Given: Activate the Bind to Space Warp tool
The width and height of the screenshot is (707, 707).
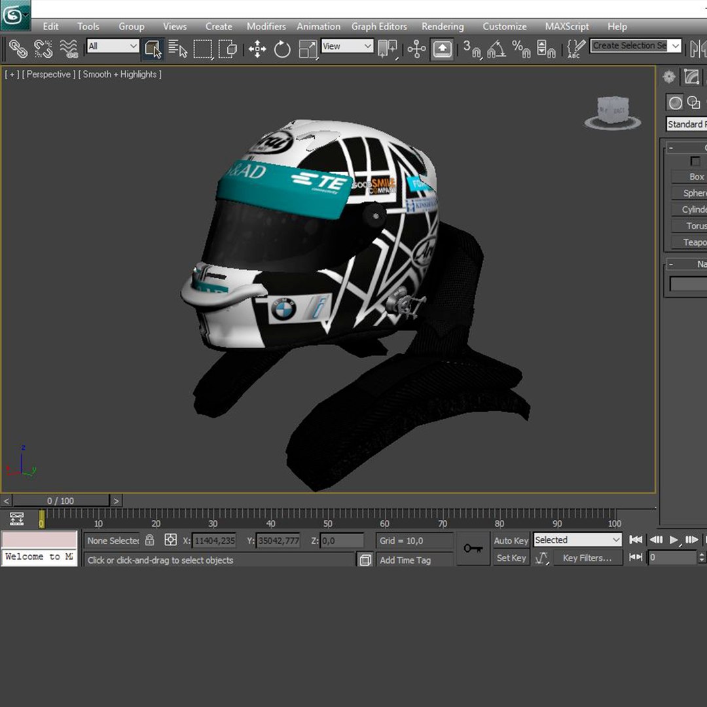Looking at the screenshot, I should [x=69, y=48].
